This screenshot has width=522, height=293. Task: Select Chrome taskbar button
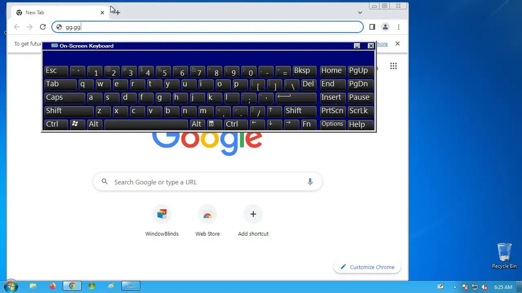tap(72, 286)
